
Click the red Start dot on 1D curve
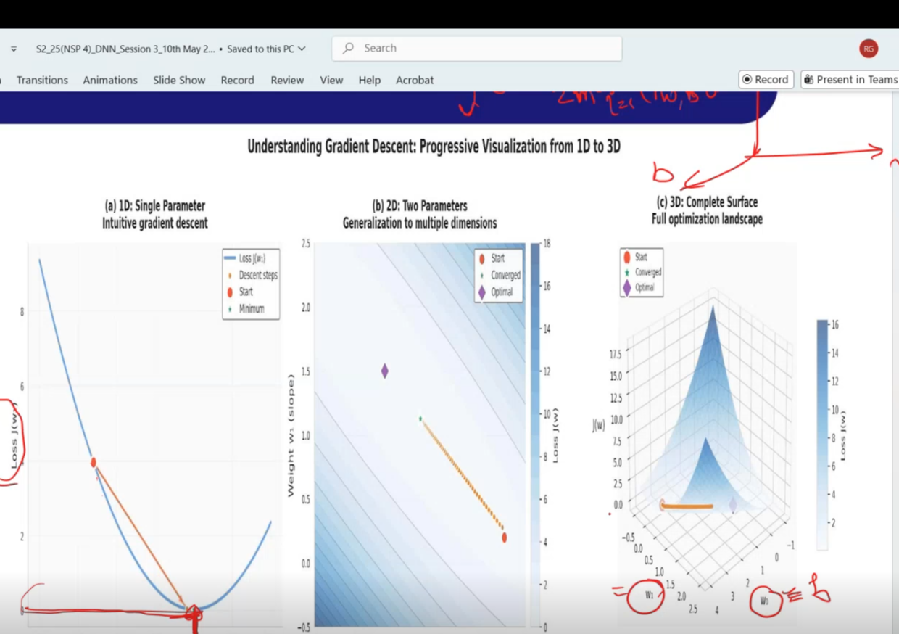click(x=94, y=462)
